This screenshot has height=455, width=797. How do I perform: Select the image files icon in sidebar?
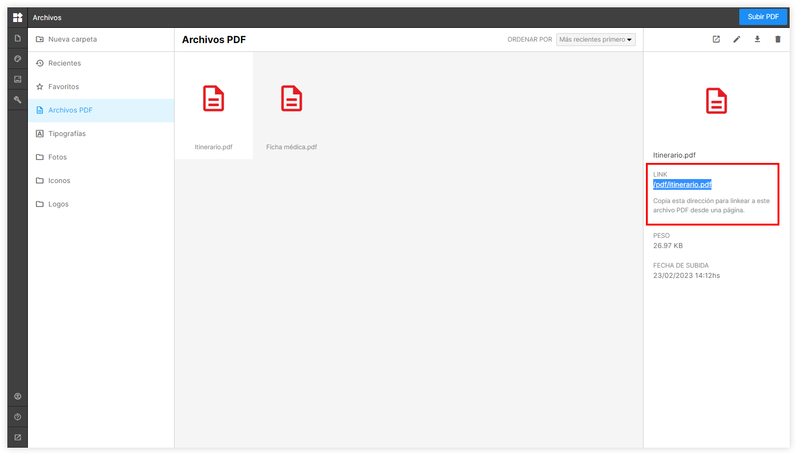click(18, 79)
